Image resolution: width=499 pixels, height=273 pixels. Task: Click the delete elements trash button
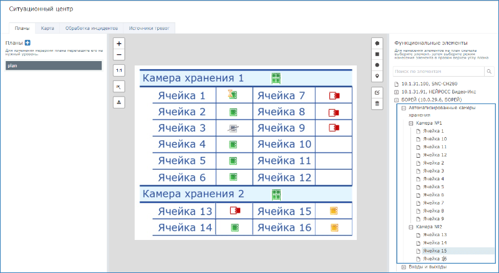(377, 103)
